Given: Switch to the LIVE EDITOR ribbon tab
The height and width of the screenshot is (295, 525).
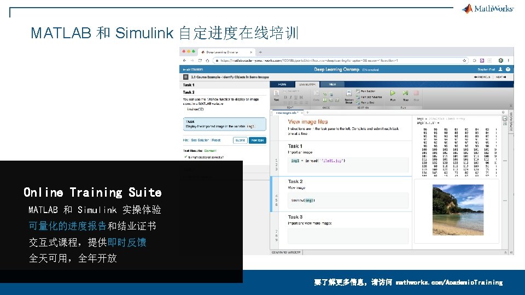Looking at the screenshot, I should point(307,84).
